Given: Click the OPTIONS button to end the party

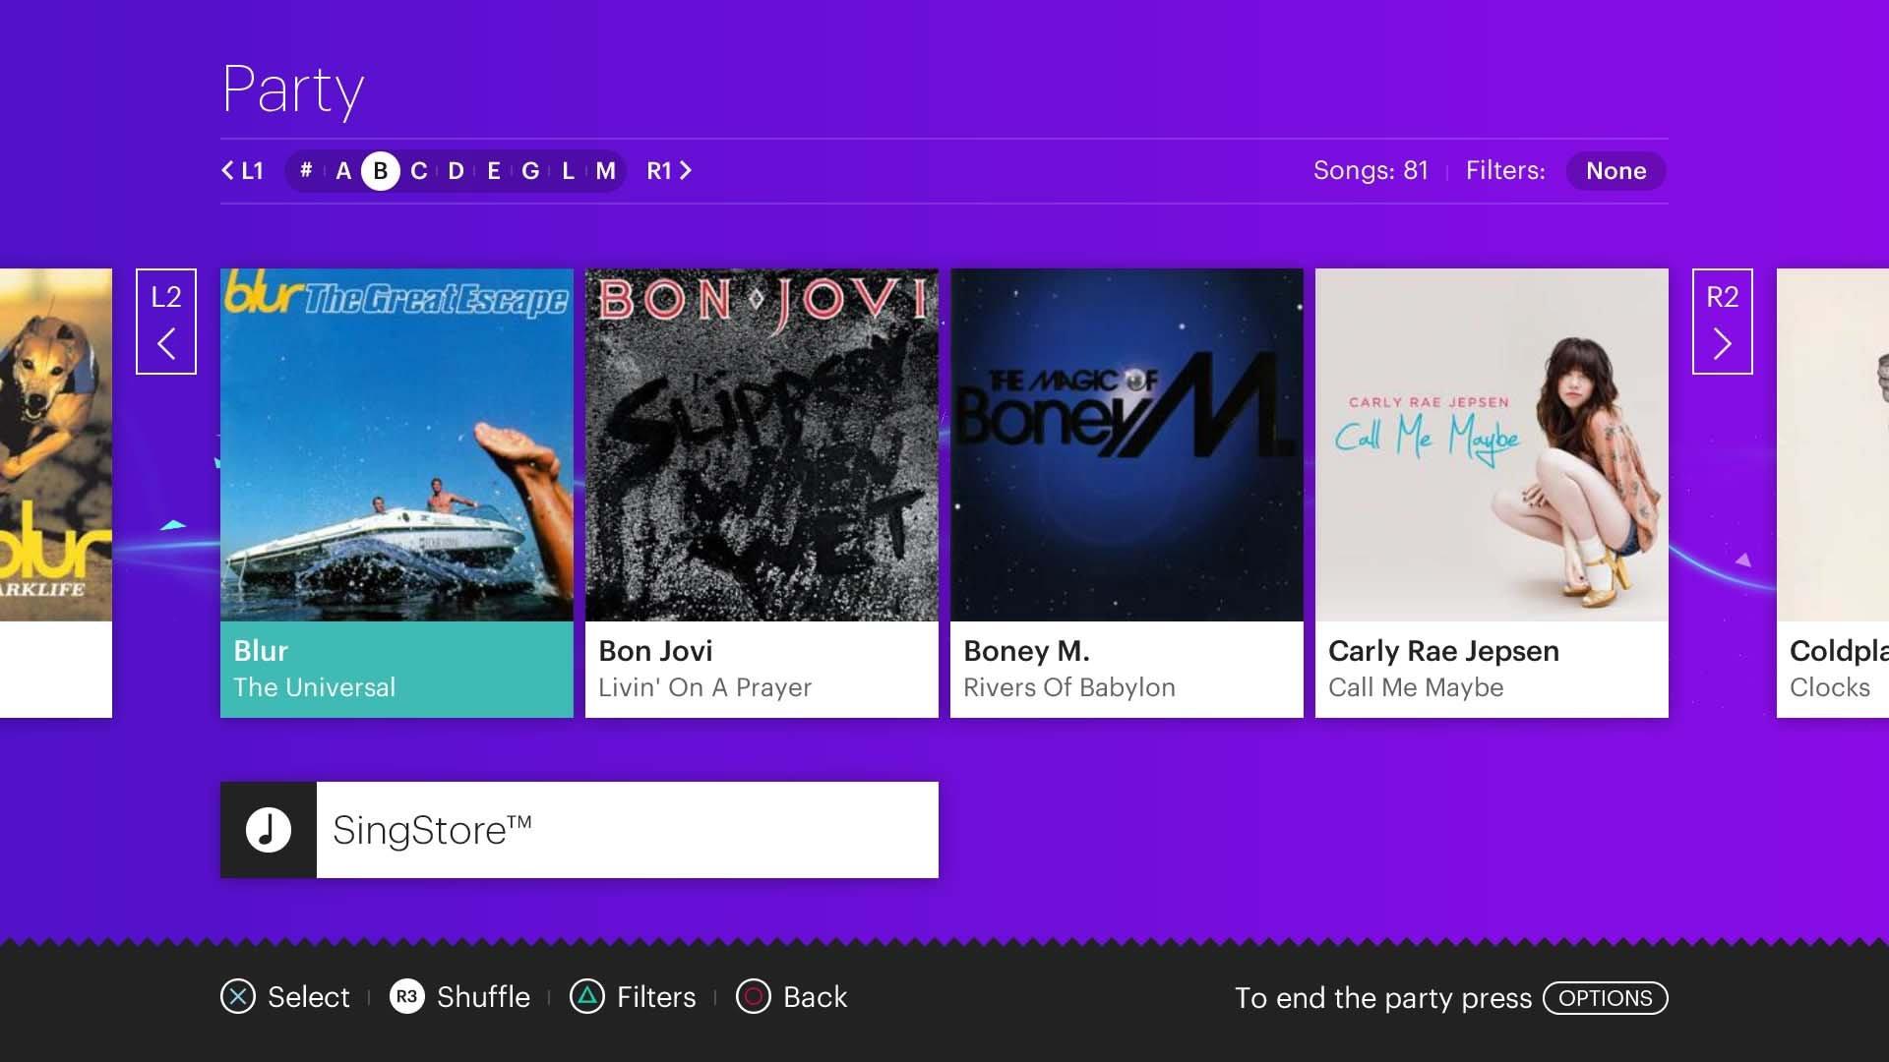Looking at the screenshot, I should coord(1605,998).
